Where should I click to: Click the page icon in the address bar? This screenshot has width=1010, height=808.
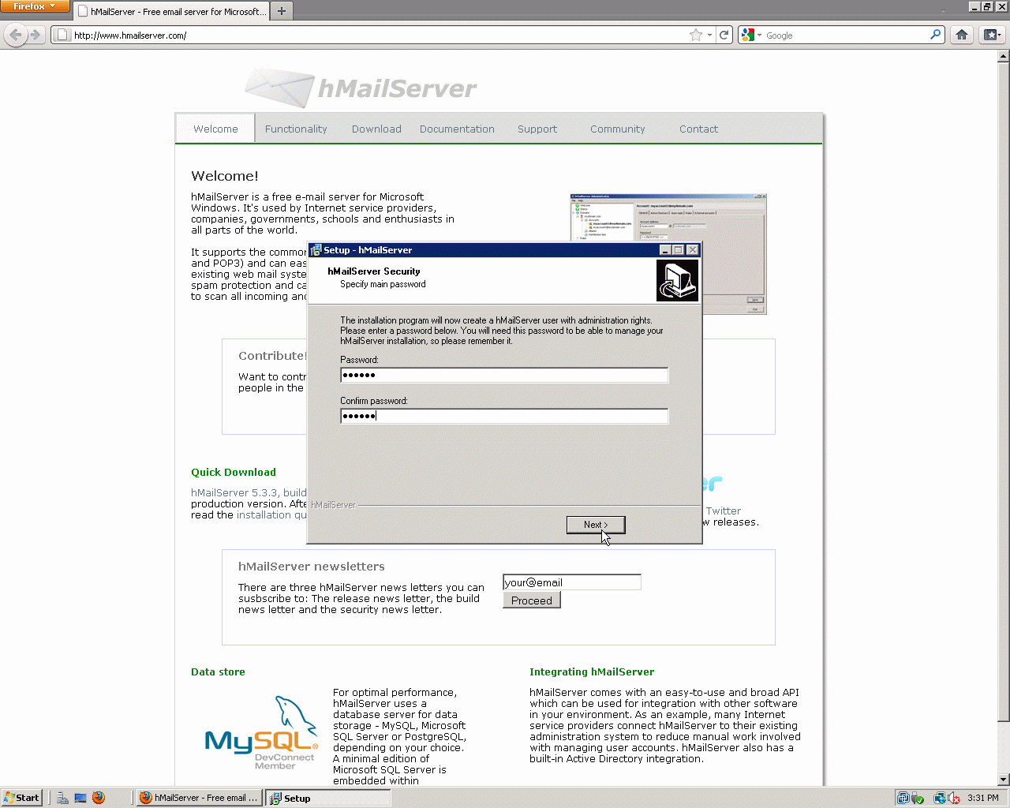click(63, 35)
